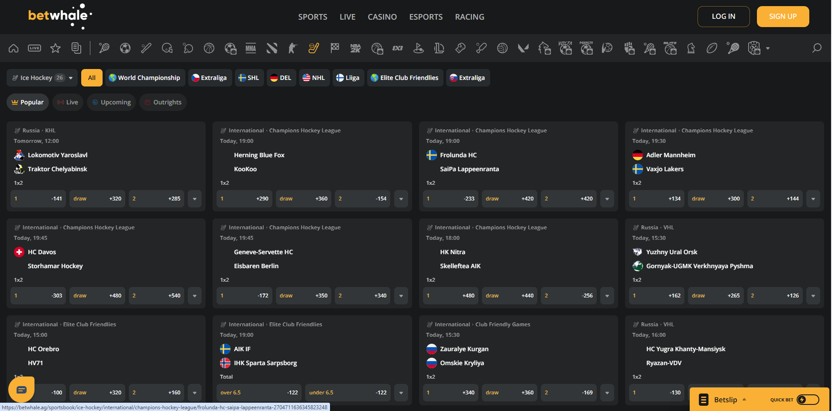Select the checkered racing flag icon

(x=335, y=48)
